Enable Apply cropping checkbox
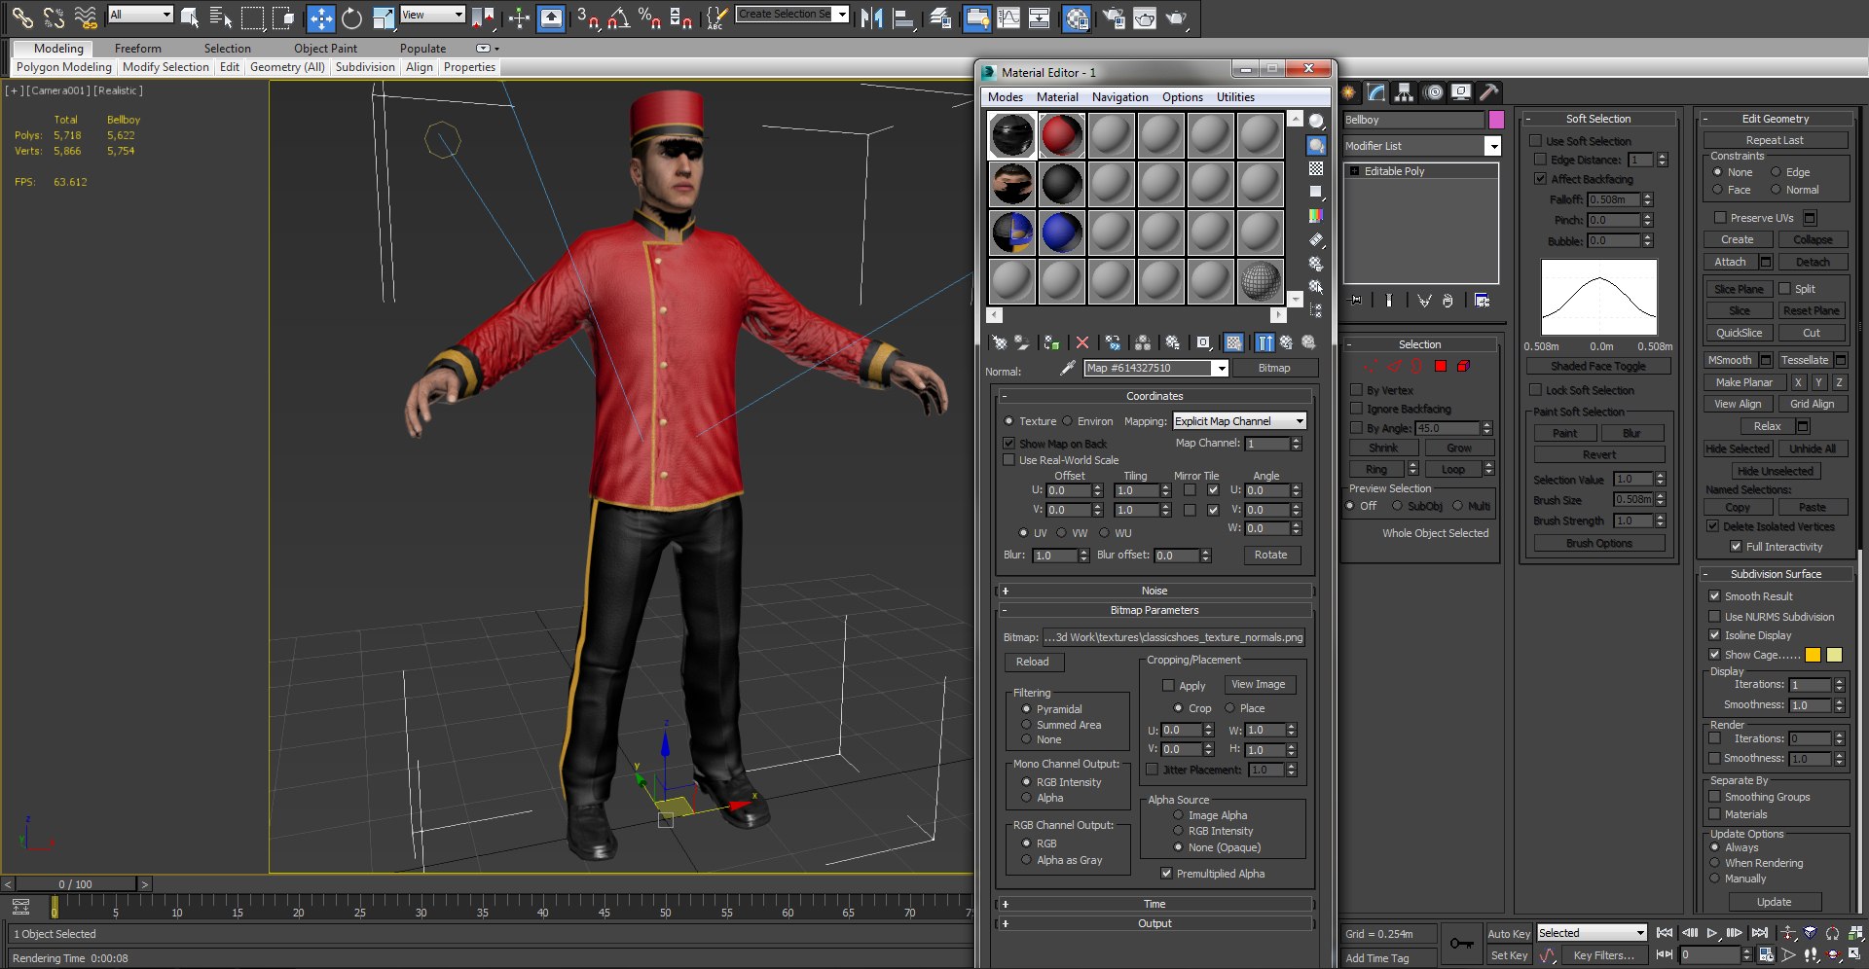1869x969 pixels. [x=1168, y=686]
